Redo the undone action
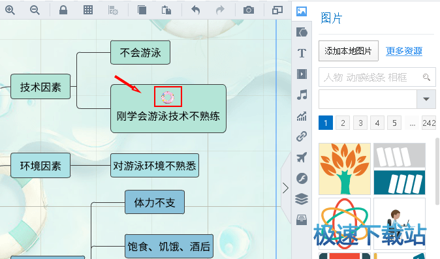 click(220, 10)
